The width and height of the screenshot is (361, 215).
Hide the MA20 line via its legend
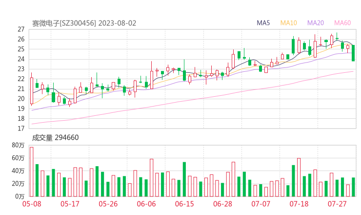click(x=315, y=23)
